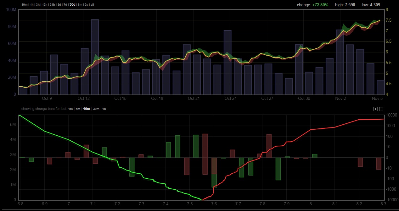Viewport: 399px width, 211px height.
Task: View the 2y price range
Action: (x=87, y=5)
